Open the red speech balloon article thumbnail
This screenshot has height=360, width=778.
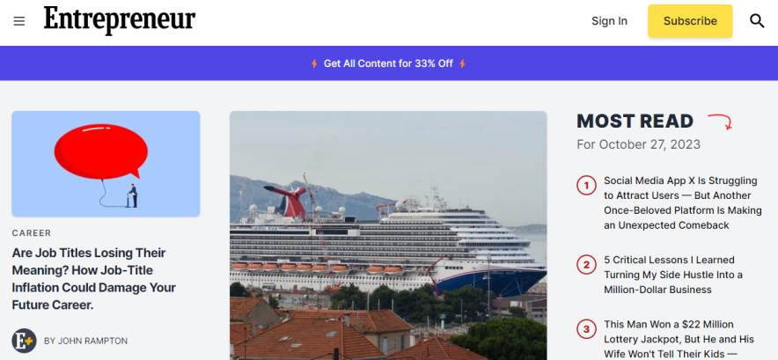(x=106, y=164)
